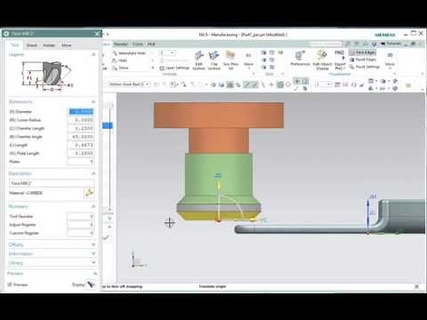Click the Cutcom Register field

[81, 233]
